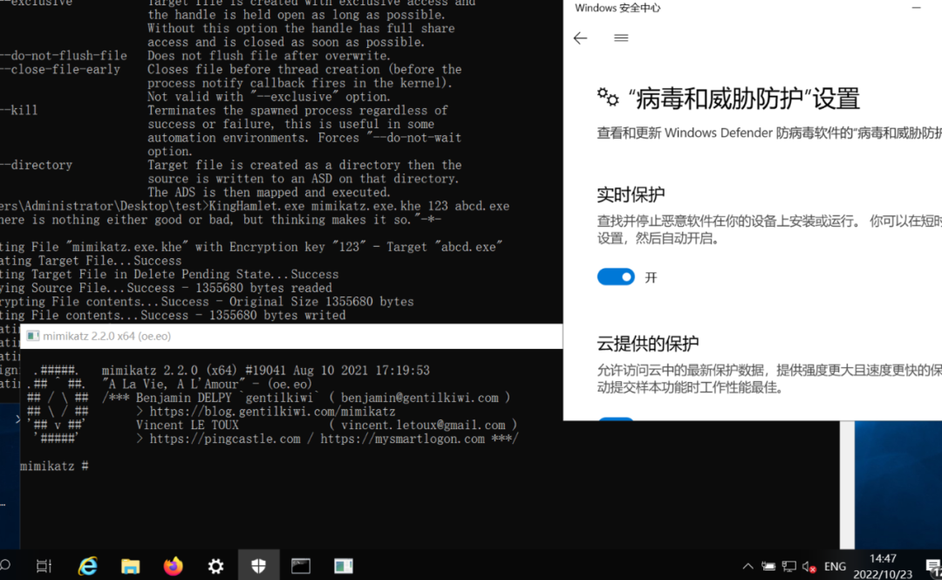The width and height of the screenshot is (942, 580).
Task: Click the 实时保护 heading
Action: point(631,194)
